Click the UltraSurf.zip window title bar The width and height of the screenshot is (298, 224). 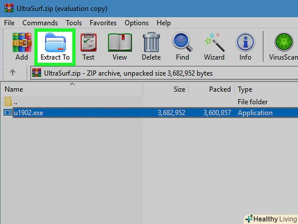coord(149,9)
